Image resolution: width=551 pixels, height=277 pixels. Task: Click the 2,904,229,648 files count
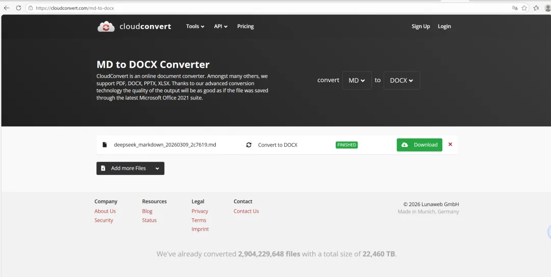coord(269,254)
